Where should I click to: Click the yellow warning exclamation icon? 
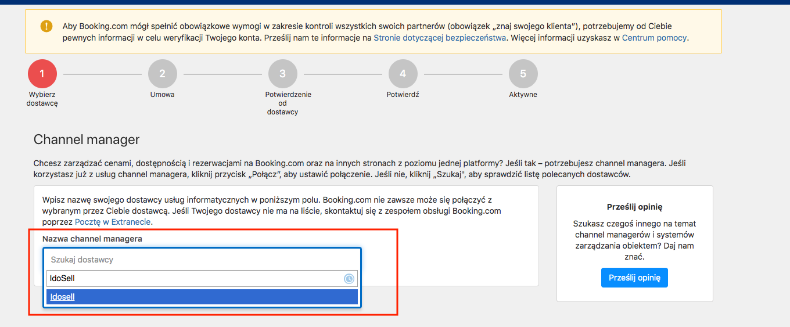(x=46, y=26)
